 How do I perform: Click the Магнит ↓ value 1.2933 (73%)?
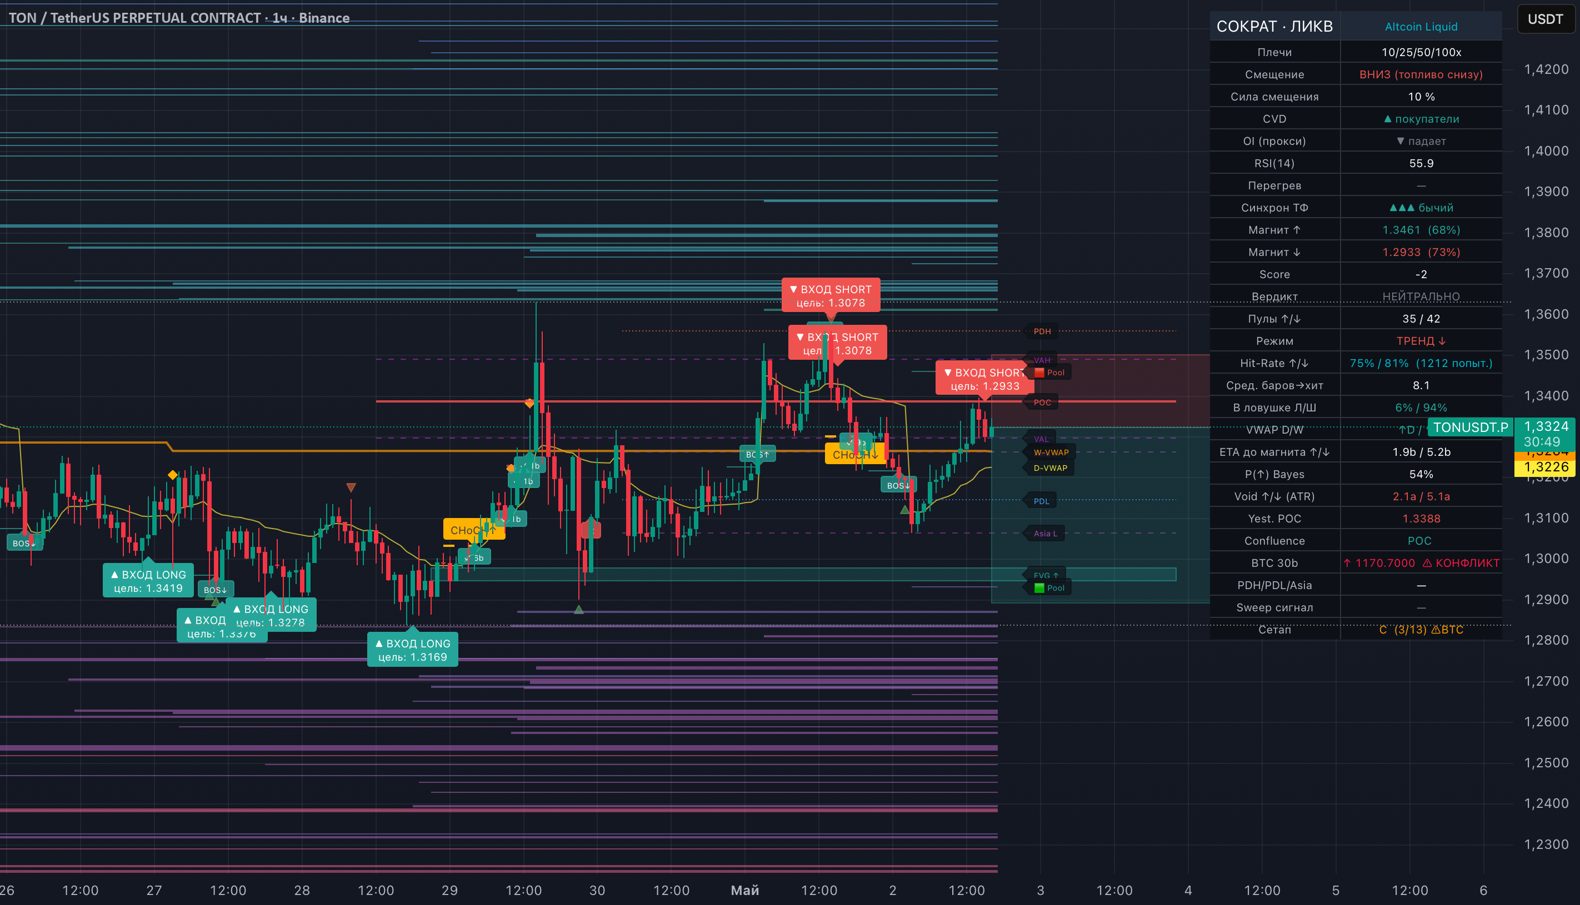1421,253
